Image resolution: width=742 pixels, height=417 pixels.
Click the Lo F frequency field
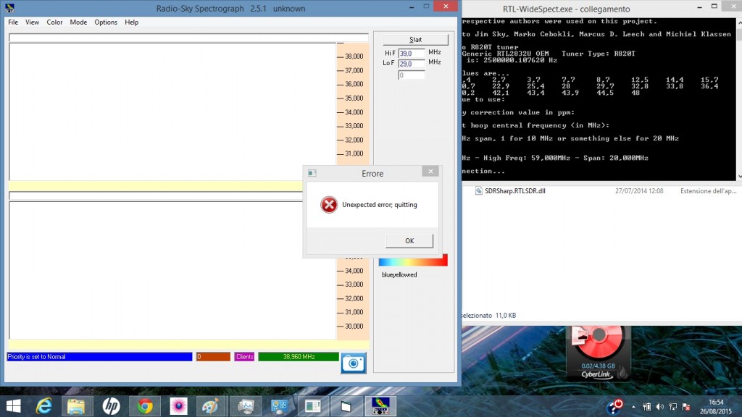pyautogui.click(x=412, y=64)
